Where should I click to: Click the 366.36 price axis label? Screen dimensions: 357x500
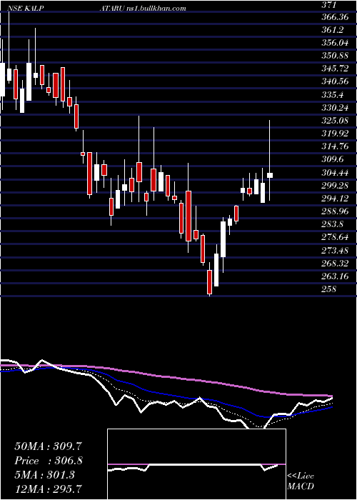click(336, 17)
